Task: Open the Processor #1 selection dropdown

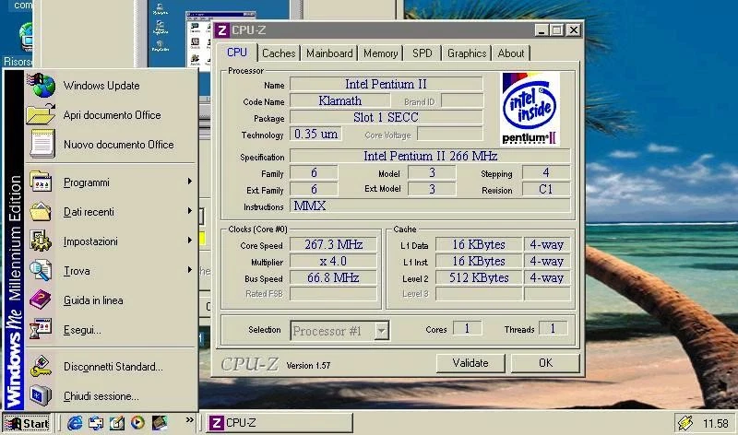Action: coord(382,331)
